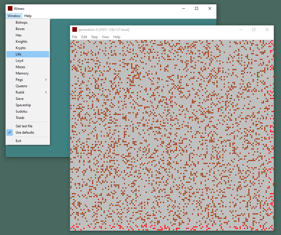
Task: Open the Step menu in generation window
Action: pyautogui.click(x=94, y=37)
